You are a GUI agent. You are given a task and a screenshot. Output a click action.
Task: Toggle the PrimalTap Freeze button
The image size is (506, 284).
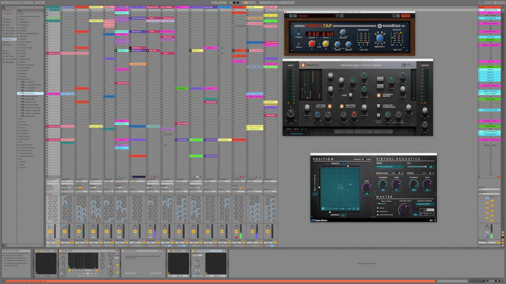click(x=299, y=34)
